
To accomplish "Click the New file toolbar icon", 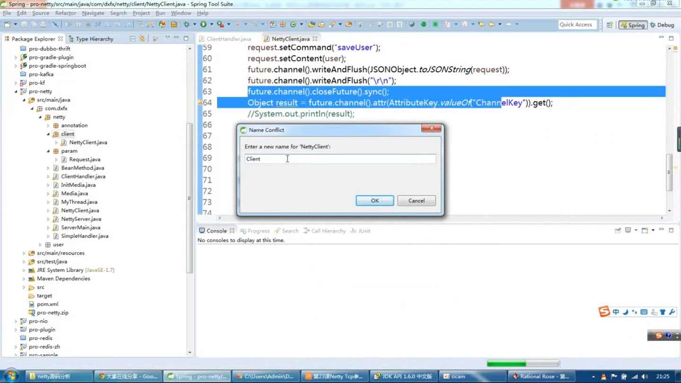I will [x=7, y=24].
